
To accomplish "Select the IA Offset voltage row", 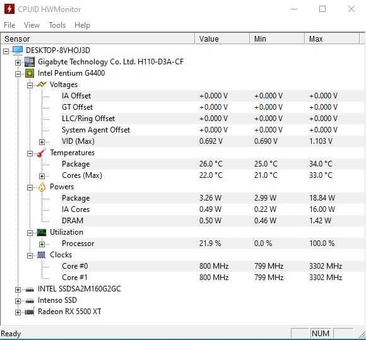I will (x=213, y=96).
